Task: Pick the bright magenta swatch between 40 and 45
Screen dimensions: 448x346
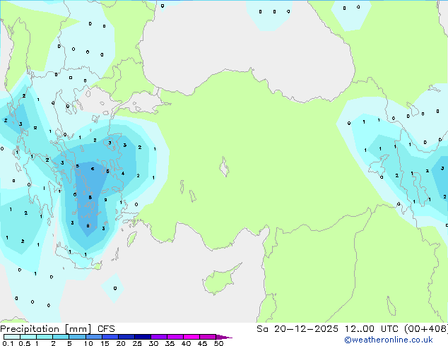Action: point(191,337)
